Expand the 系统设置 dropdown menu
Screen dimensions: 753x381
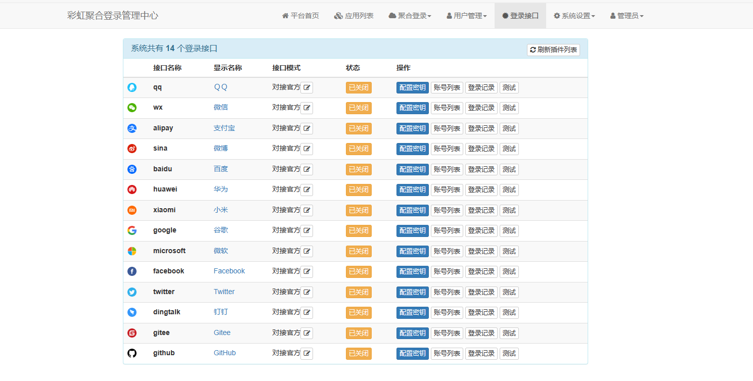574,16
